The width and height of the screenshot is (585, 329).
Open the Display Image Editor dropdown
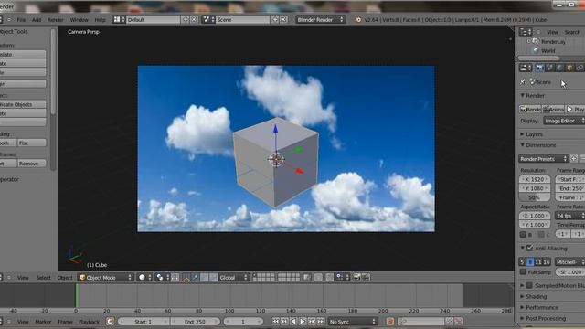coord(564,121)
